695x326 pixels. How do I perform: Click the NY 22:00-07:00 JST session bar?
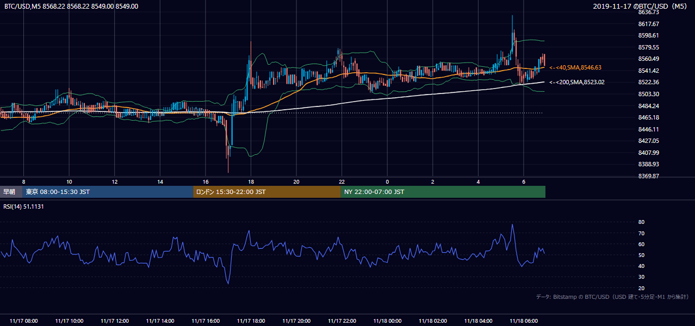pos(443,192)
